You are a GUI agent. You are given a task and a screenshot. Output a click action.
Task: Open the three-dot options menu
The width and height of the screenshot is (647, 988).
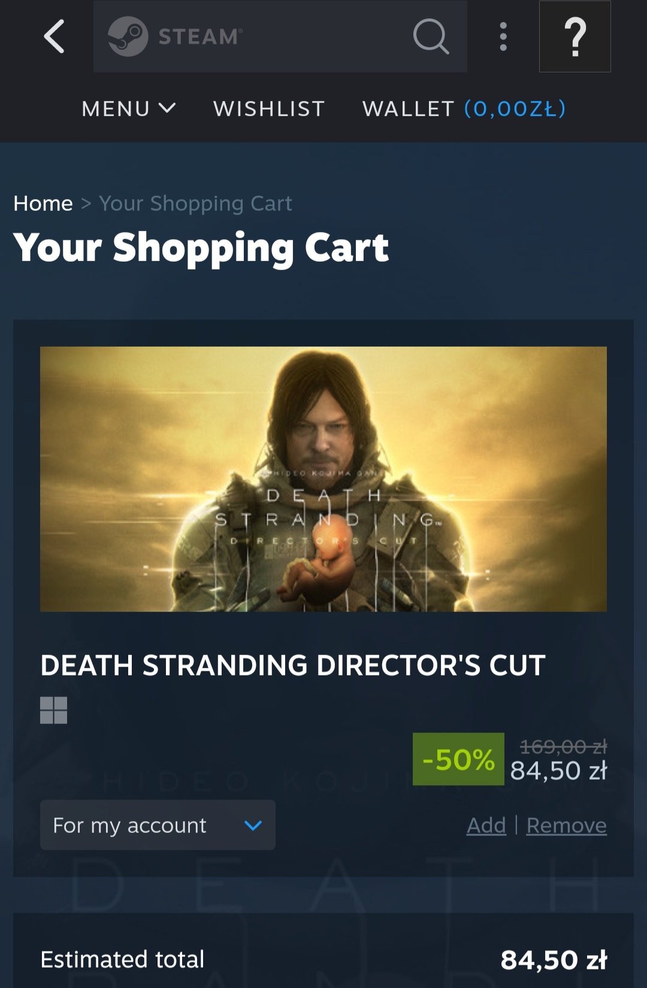[503, 37]
